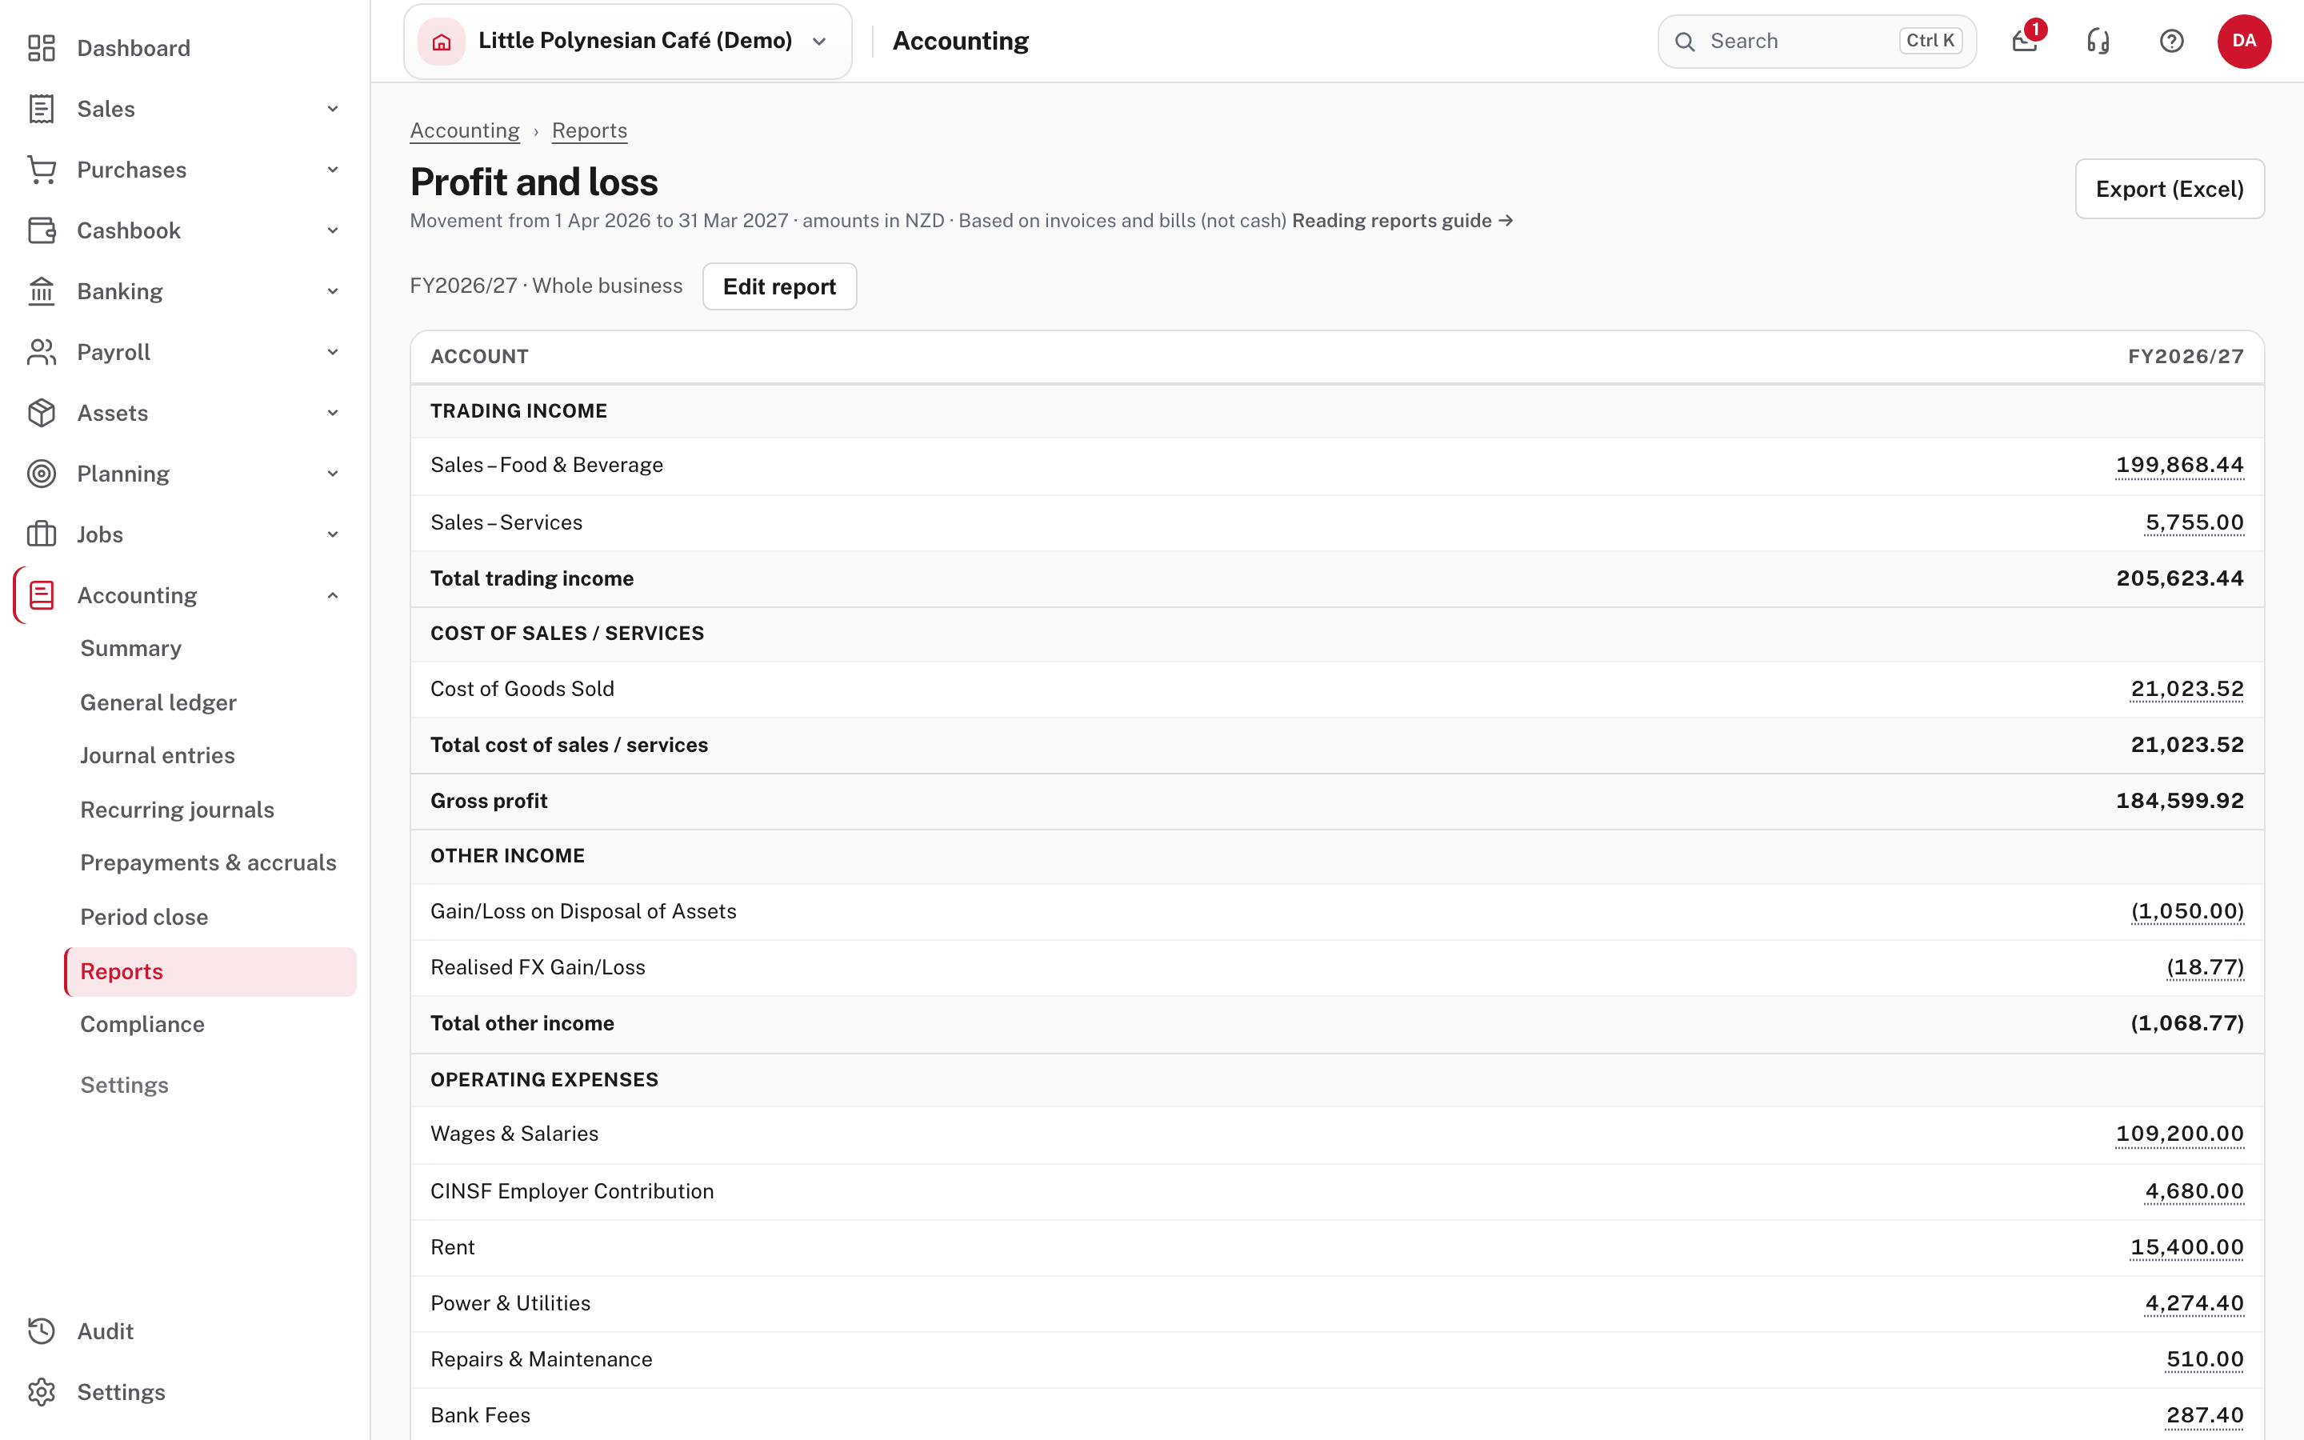Open Prepayments & accruals submenu item
Image resolution: width=2304 pixels, height=1440 pixels.
click(x=209, y=862)
